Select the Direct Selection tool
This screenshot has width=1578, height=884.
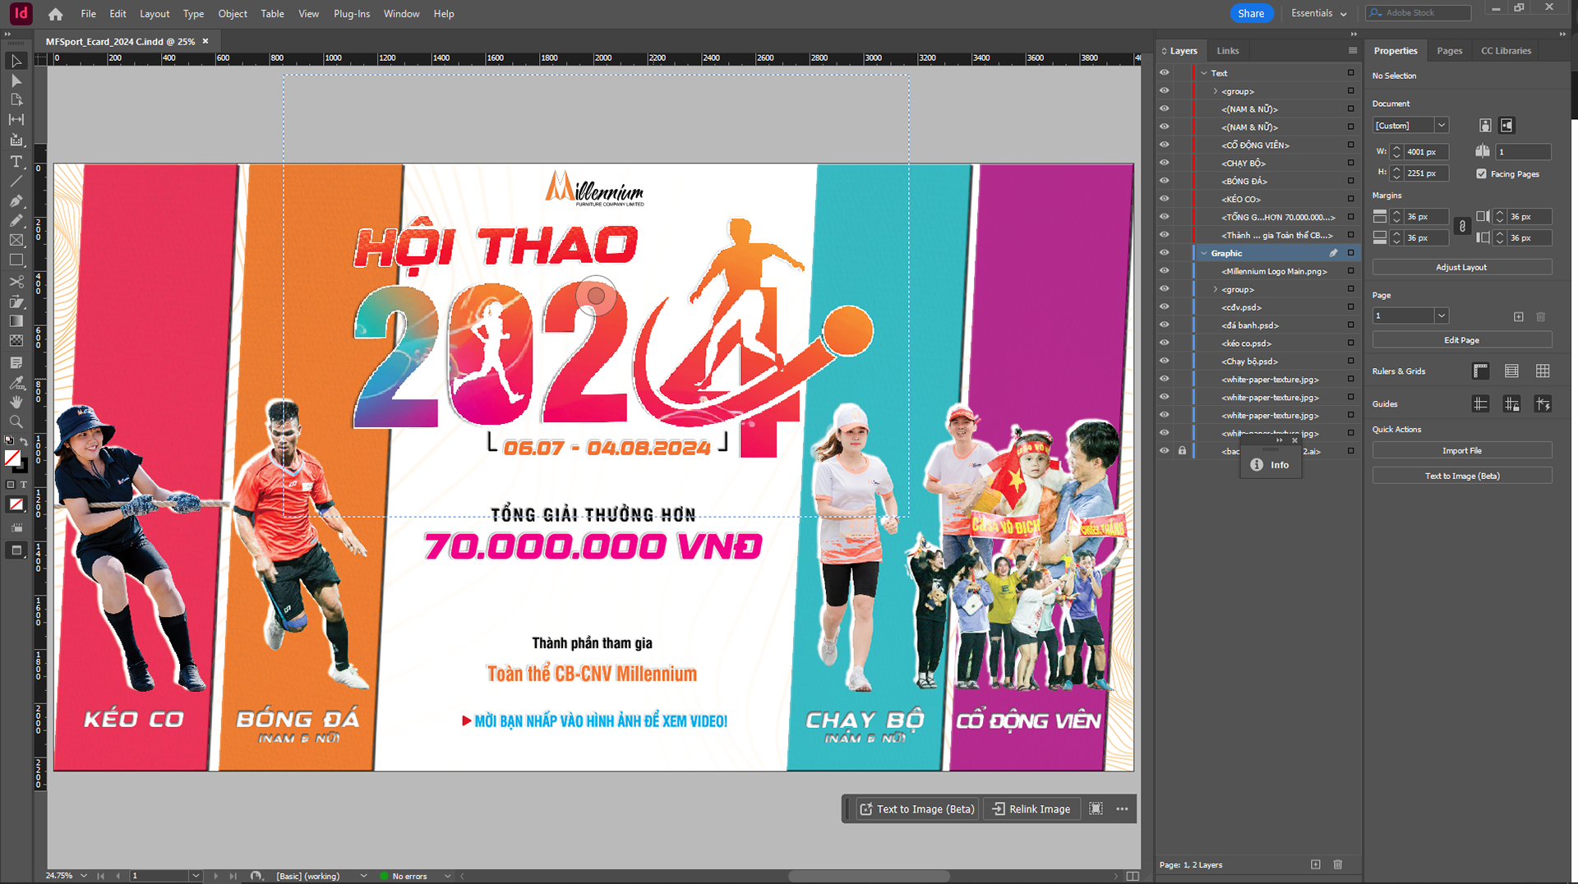tap(16, 81)
